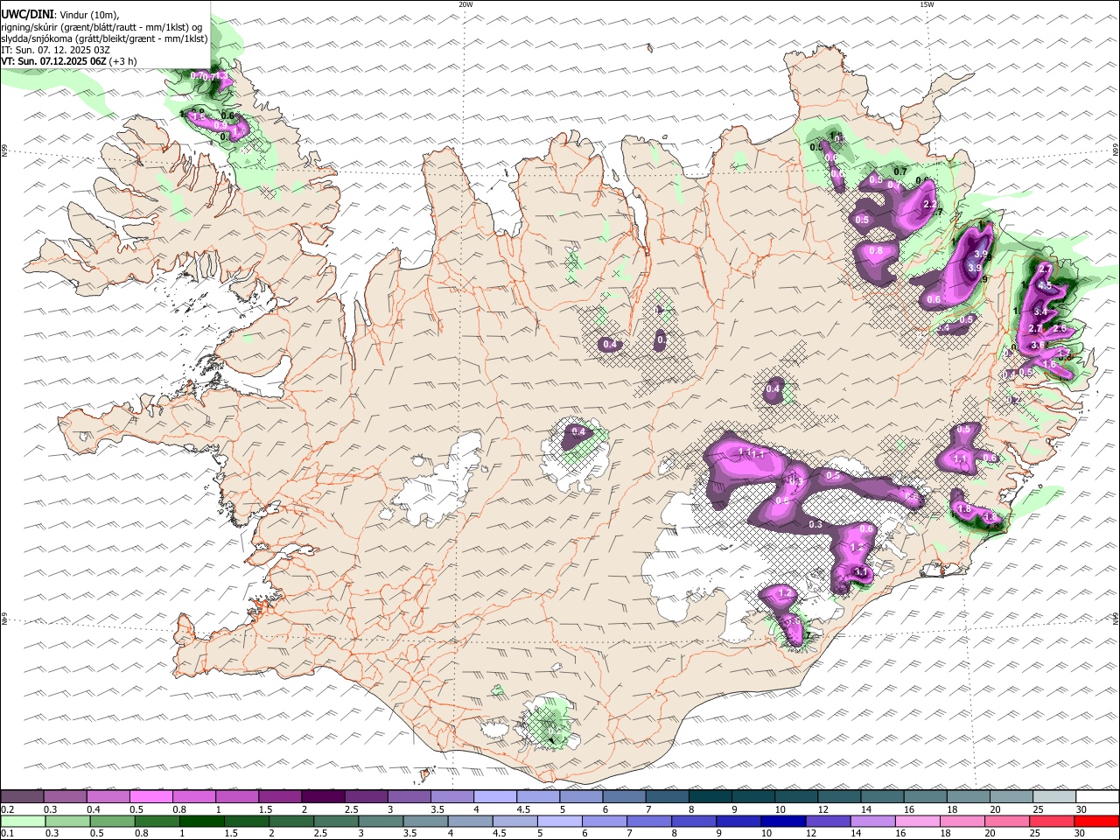Select lower legend swatch starting at 7

coord(648,822)
